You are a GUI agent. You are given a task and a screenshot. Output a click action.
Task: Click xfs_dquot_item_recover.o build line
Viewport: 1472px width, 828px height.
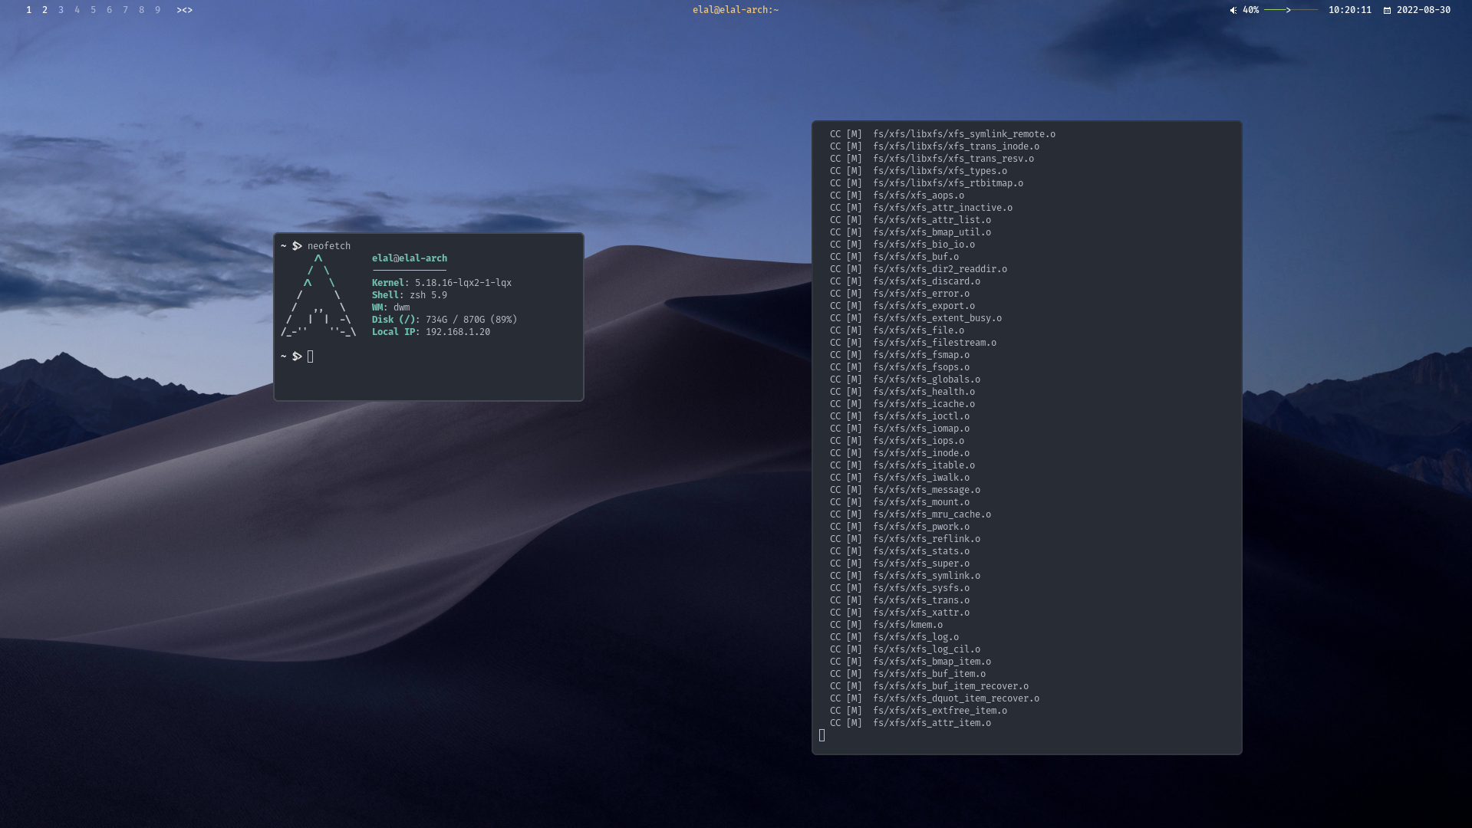tap(934, 698)
